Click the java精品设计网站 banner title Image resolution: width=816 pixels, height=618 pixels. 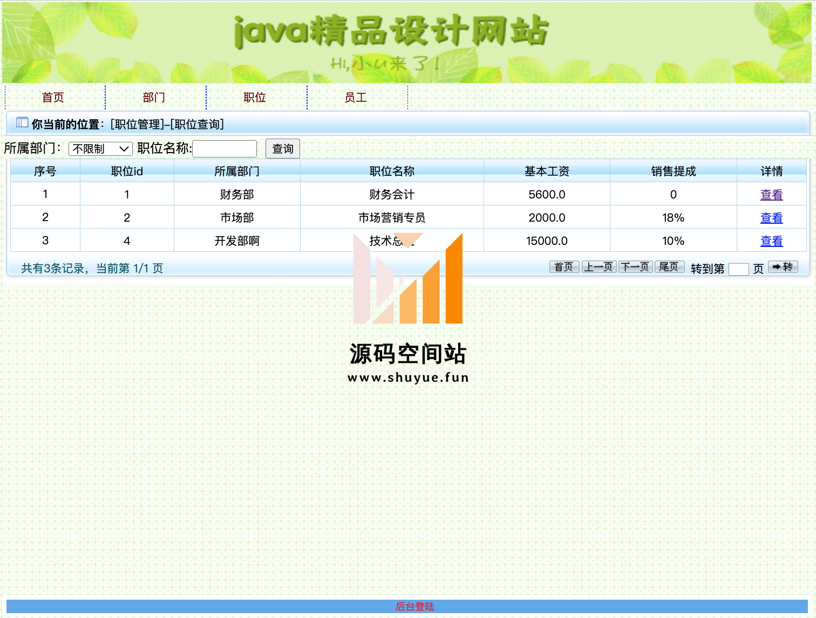click(x=392, y=31)
